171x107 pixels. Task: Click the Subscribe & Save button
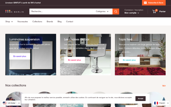(154, 3)
